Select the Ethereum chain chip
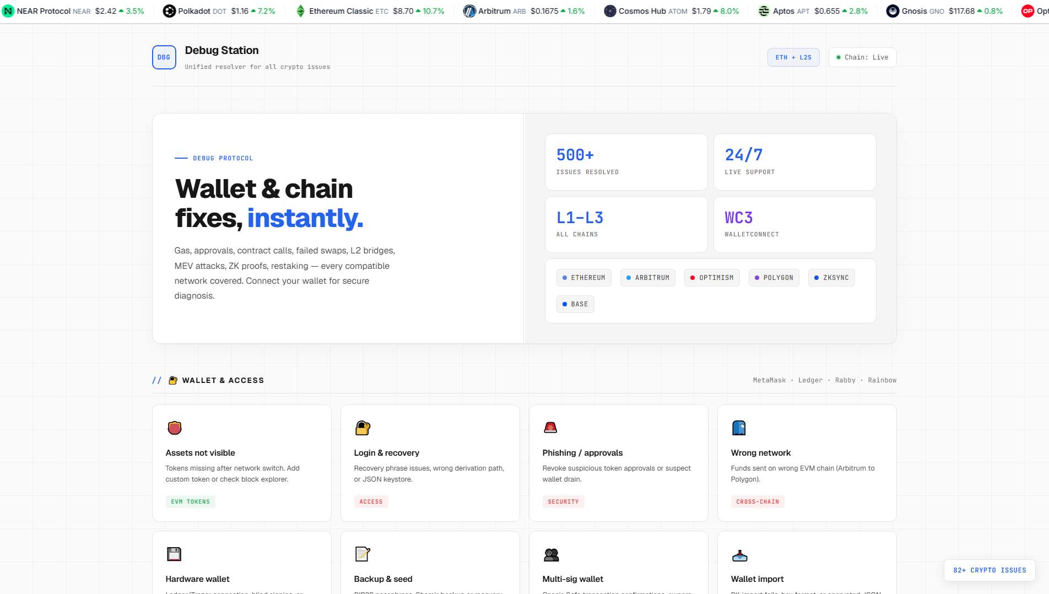 [x=583, y=278]
